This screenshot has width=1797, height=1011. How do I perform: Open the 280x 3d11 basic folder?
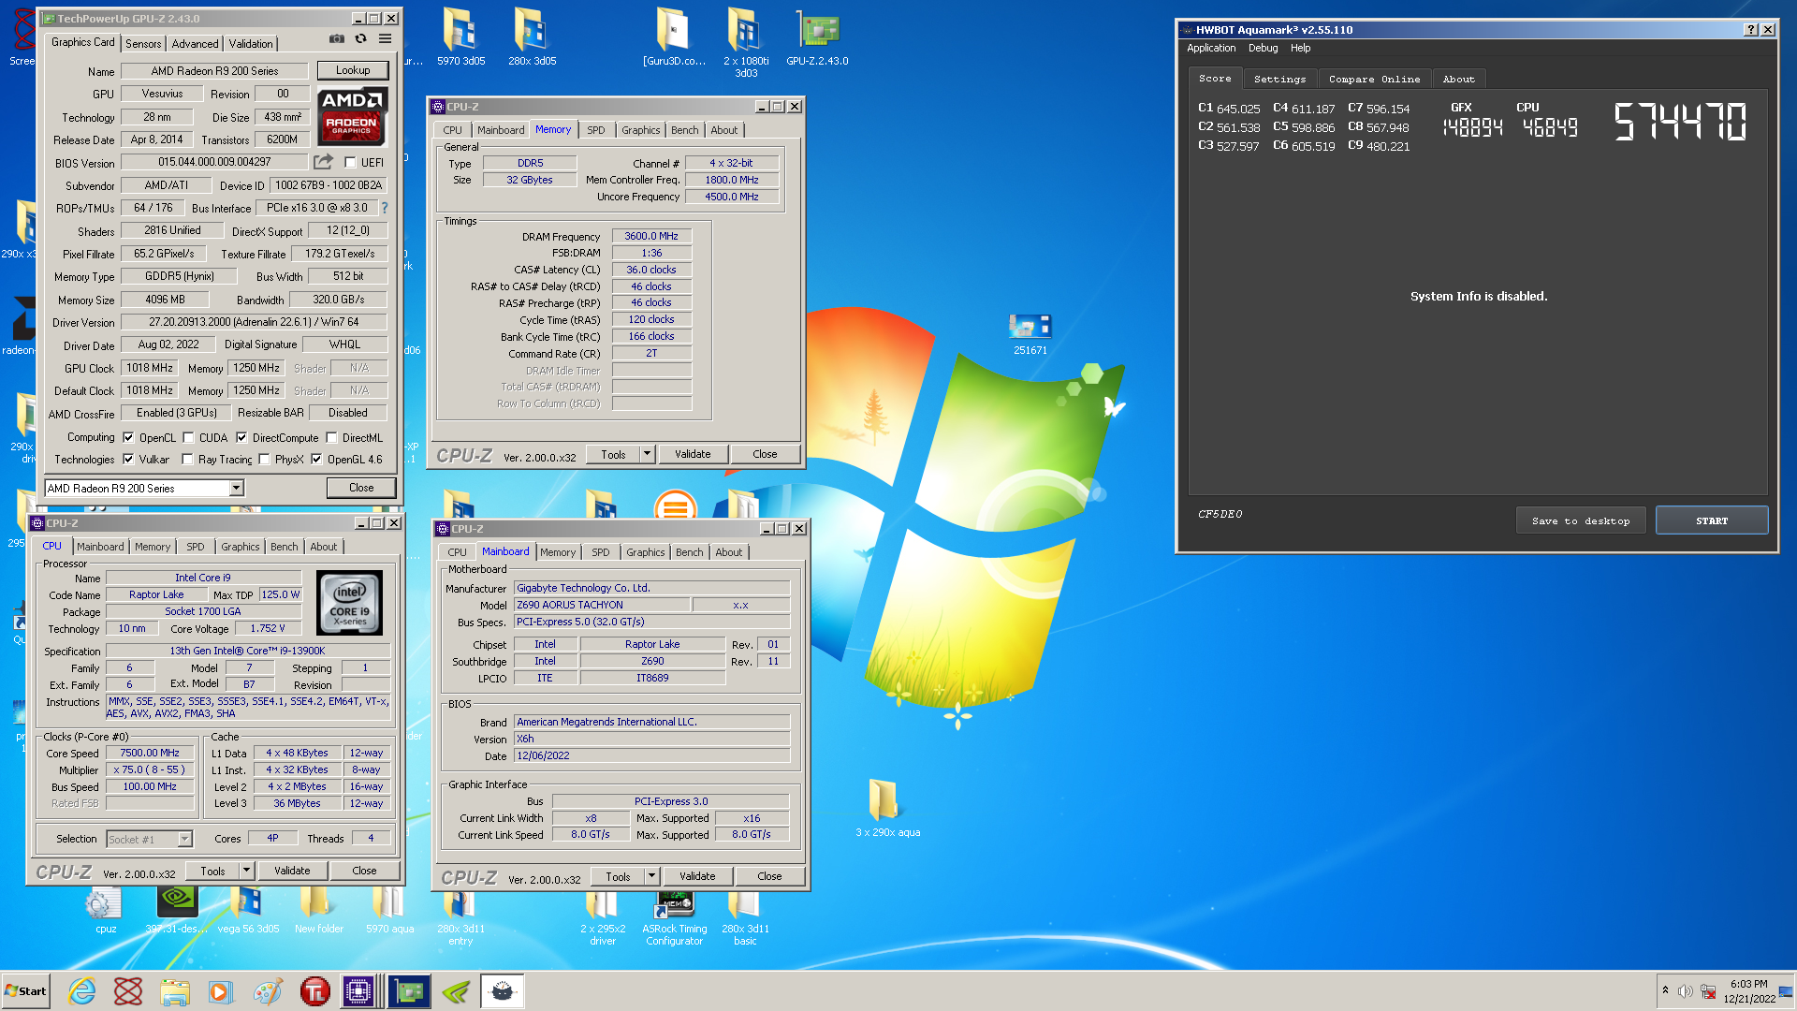click(x=745, y=917)
